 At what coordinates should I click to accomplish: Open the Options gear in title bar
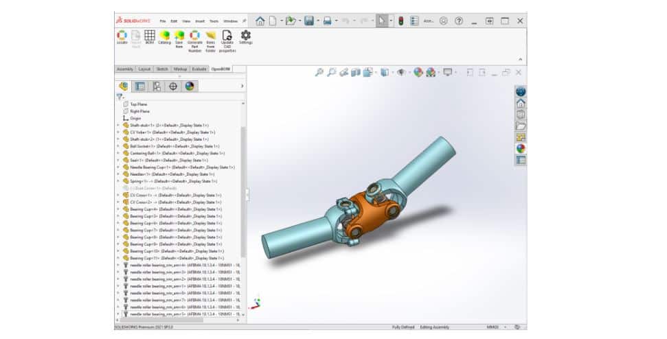444,21
